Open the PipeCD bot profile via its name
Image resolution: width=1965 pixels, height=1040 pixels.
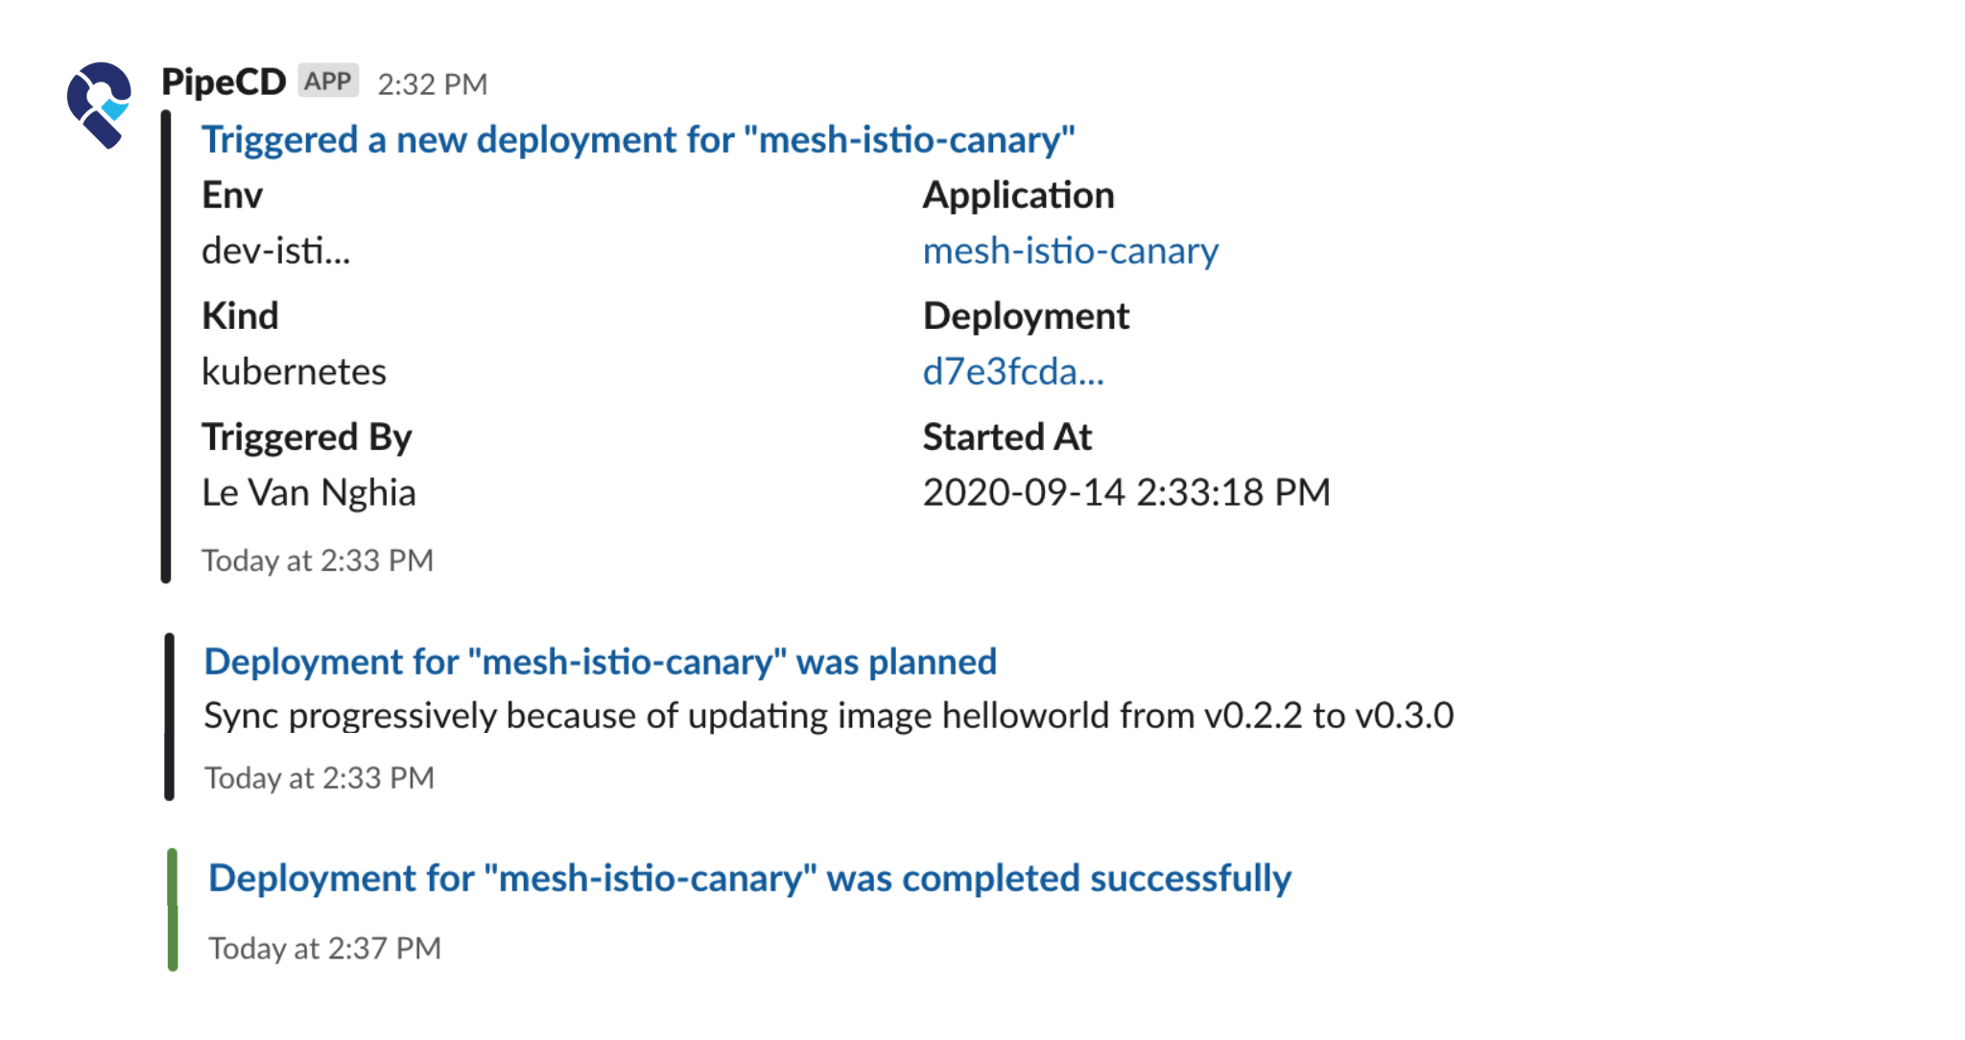click(223, 83)
